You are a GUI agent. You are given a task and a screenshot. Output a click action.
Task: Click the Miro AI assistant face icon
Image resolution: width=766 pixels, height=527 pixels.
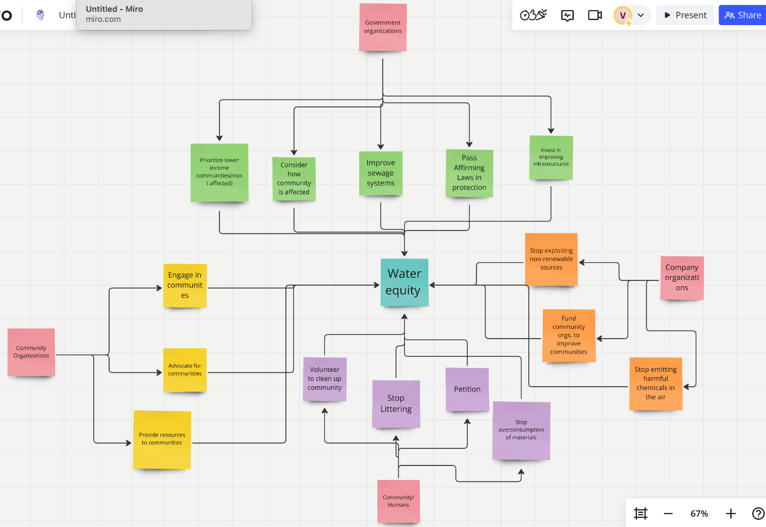[40, 15]
